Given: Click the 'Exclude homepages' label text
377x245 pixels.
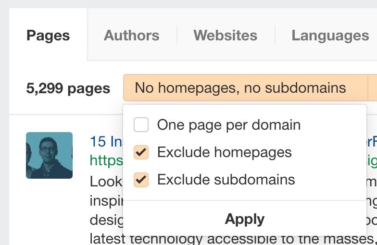Looking at the screenshot, I should click(x=225, y=152).
